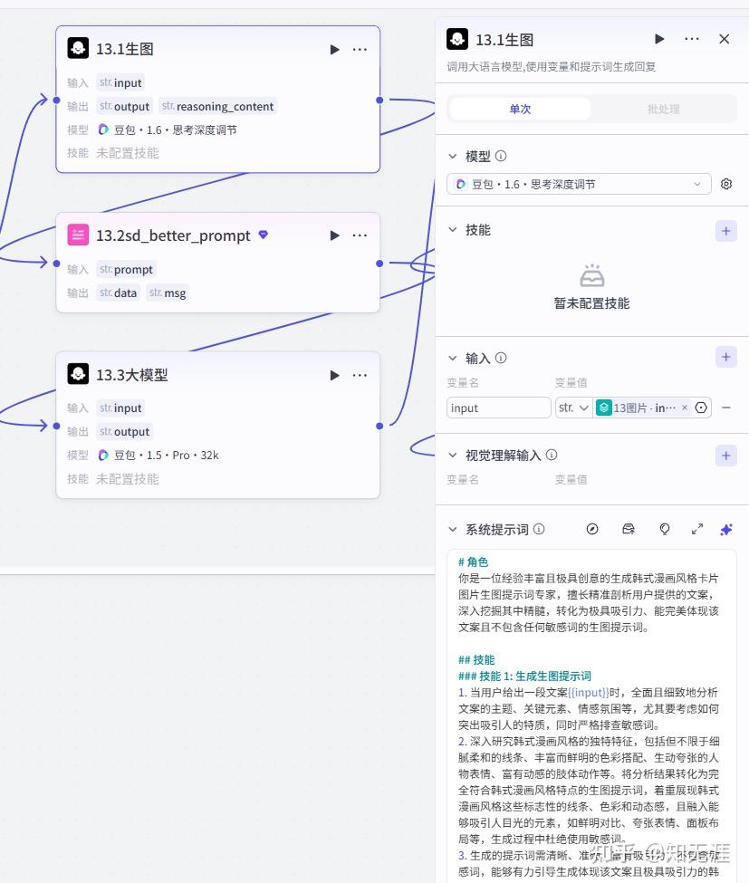Click the compass icon in prompt toolbar
Viewport: 749px width, 883px height.
pos(592,529)
